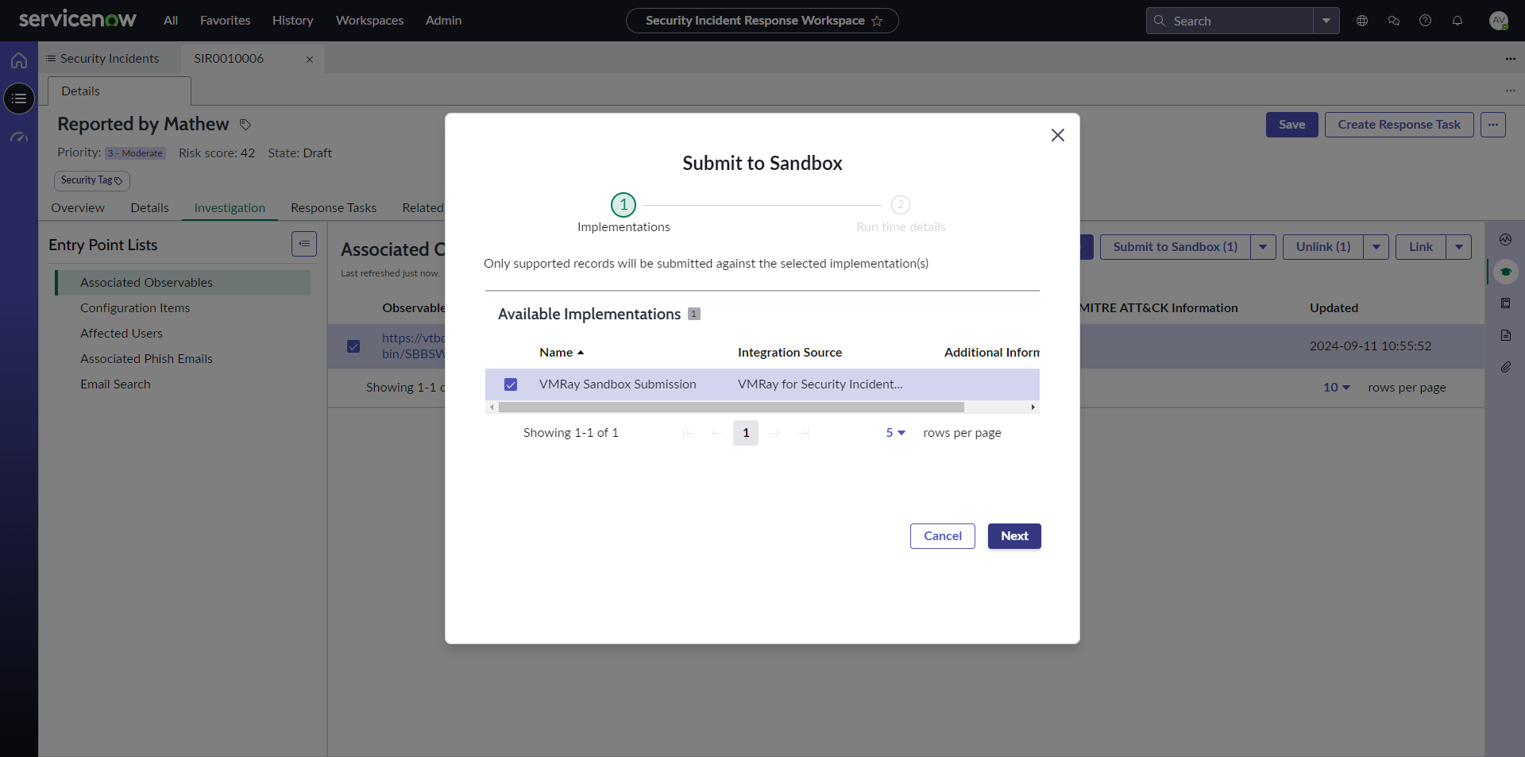Click the search magnifier icon
The image size is (1525, 757).
click(x=1160, y=21)
